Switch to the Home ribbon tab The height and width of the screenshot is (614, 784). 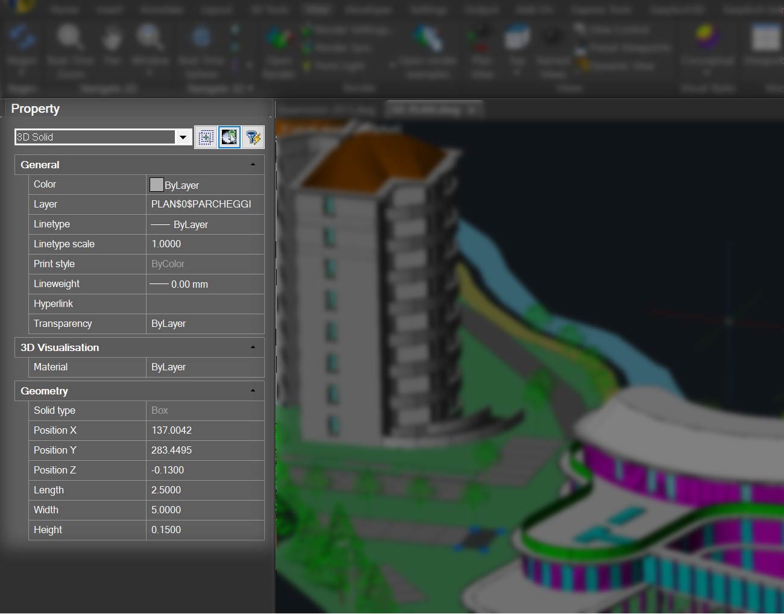(x=63, y=8)
